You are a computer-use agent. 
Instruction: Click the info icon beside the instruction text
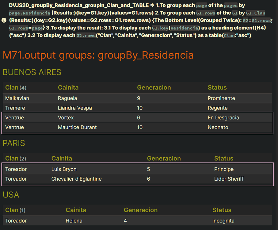3,20
